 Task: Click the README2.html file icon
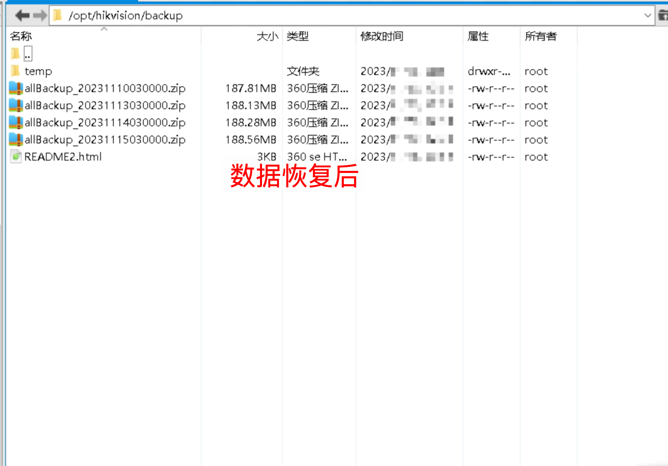[x=16, y=156]
